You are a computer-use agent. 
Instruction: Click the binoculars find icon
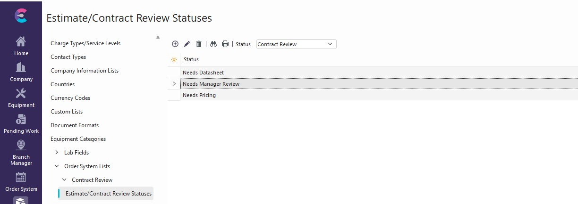213,44
